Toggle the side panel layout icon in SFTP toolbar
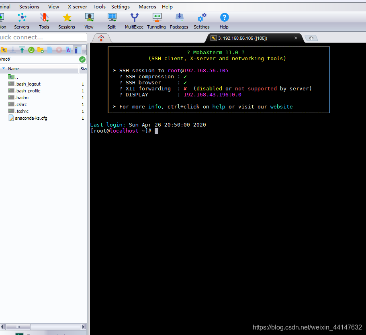The width and height of the screenshot is (366, 335). click(x=78, y=50)
